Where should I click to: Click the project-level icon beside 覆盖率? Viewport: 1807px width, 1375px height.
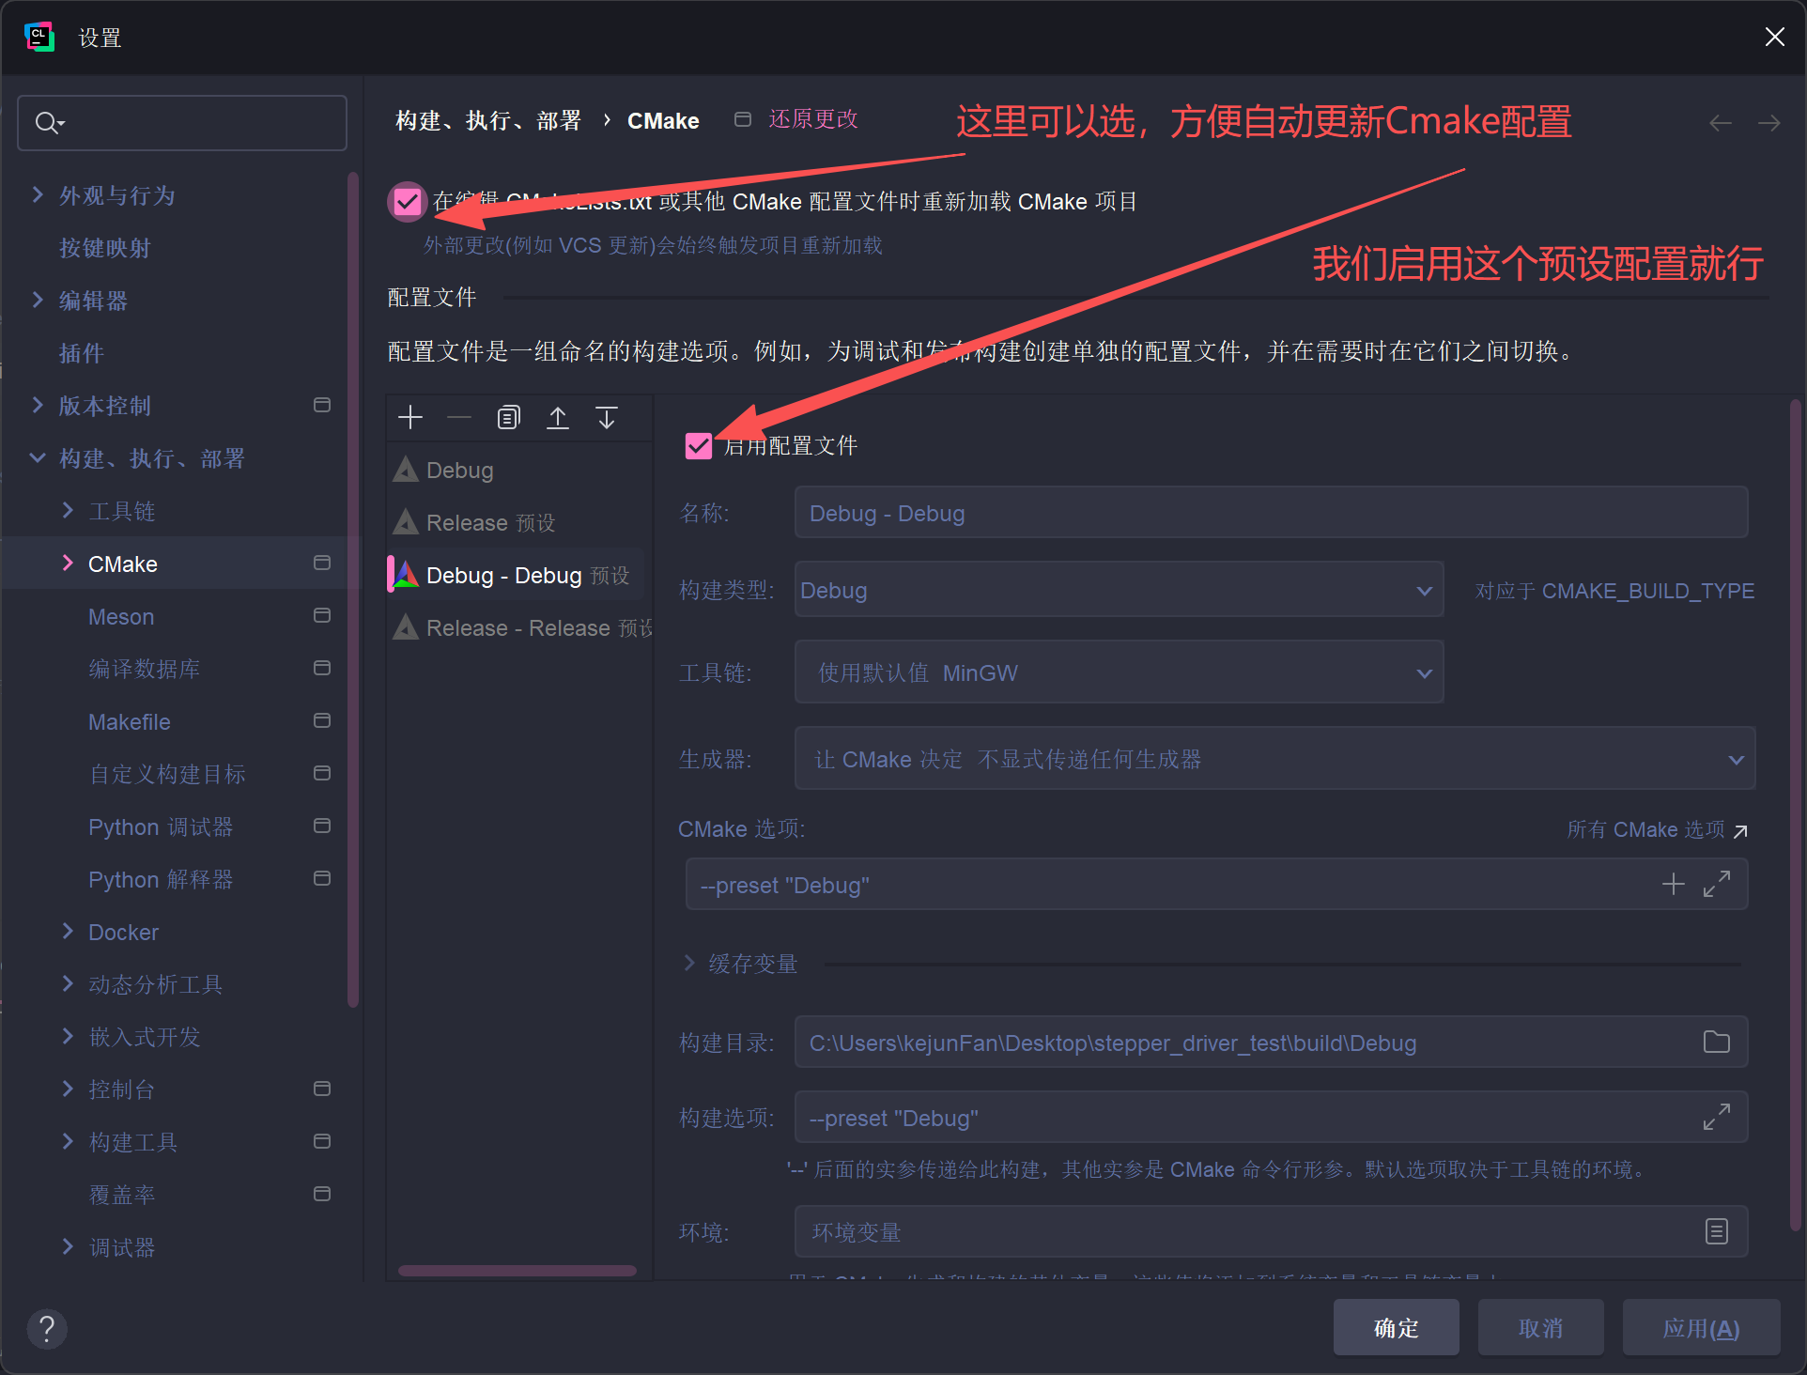[322, 1194]
